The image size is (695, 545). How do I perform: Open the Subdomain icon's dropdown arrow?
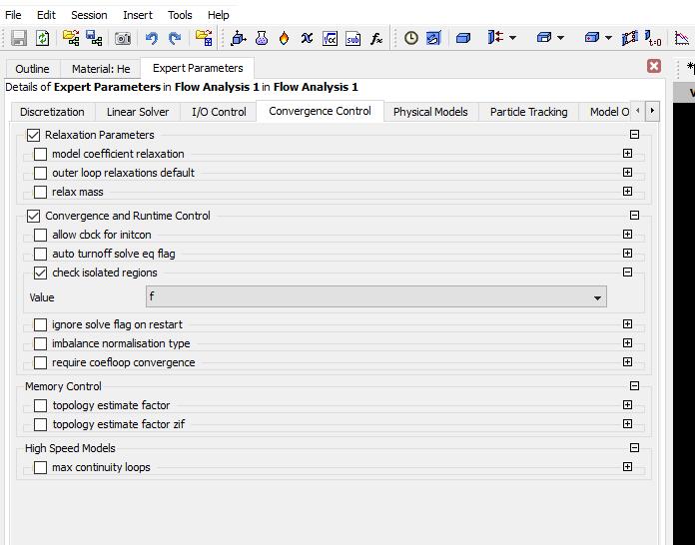pos(561,38)
